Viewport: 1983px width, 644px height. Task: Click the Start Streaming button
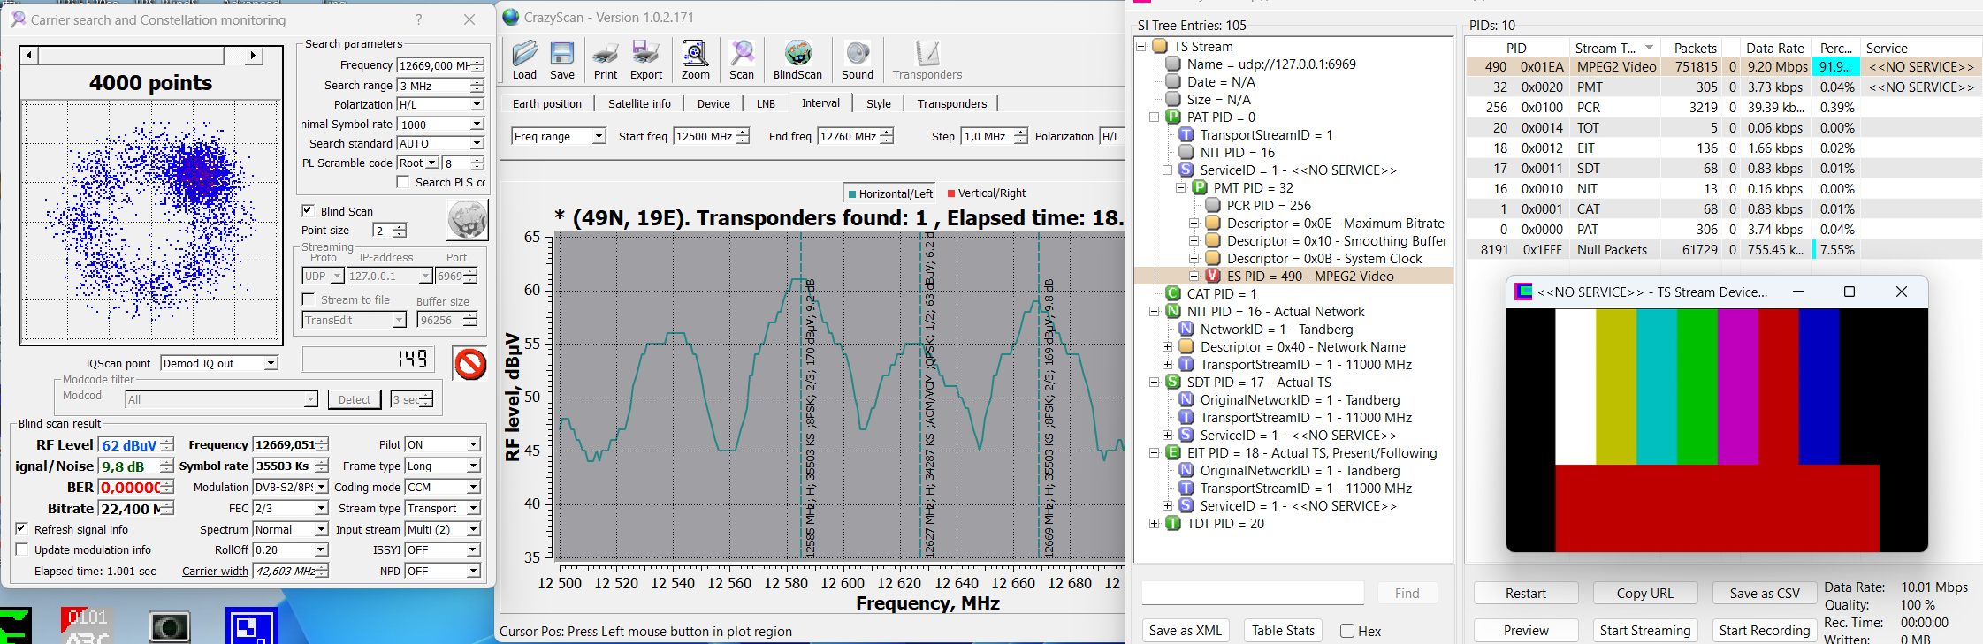click(x=1645, y=630)
